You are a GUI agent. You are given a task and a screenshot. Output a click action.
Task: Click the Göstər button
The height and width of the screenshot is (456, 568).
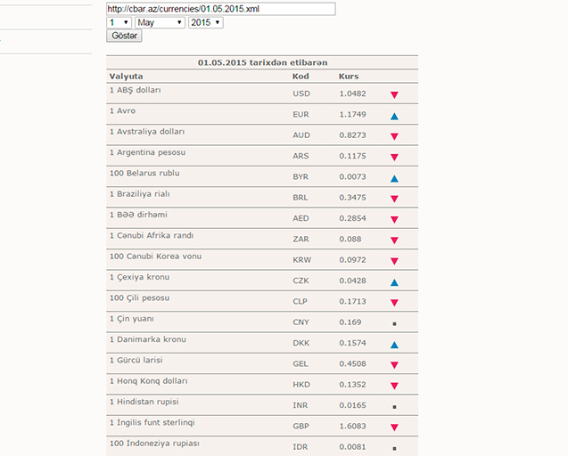124,36
